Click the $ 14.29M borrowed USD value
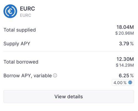 [125, 65]
